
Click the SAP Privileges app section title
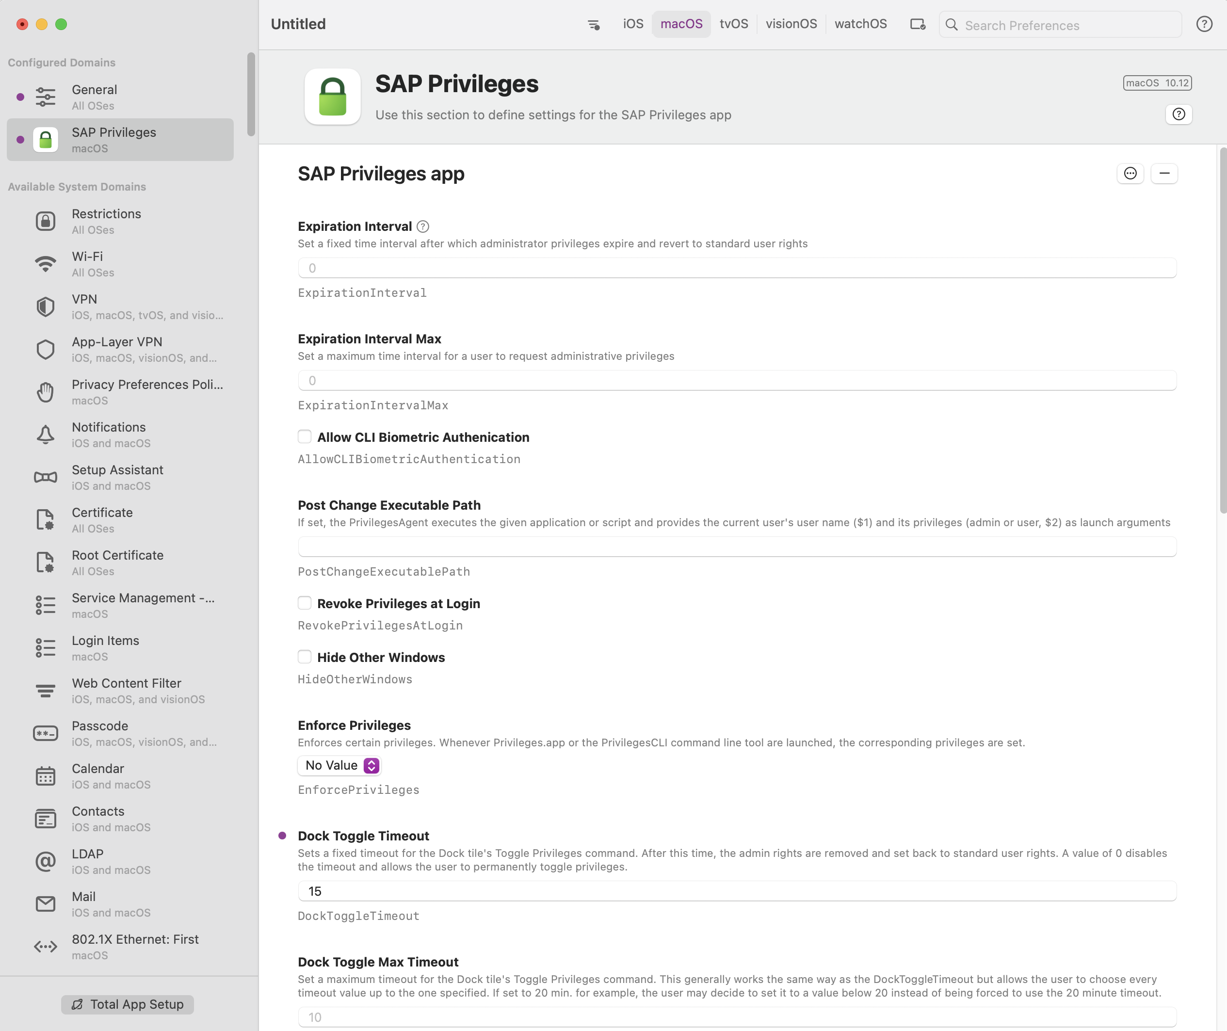tap(381, 174)
